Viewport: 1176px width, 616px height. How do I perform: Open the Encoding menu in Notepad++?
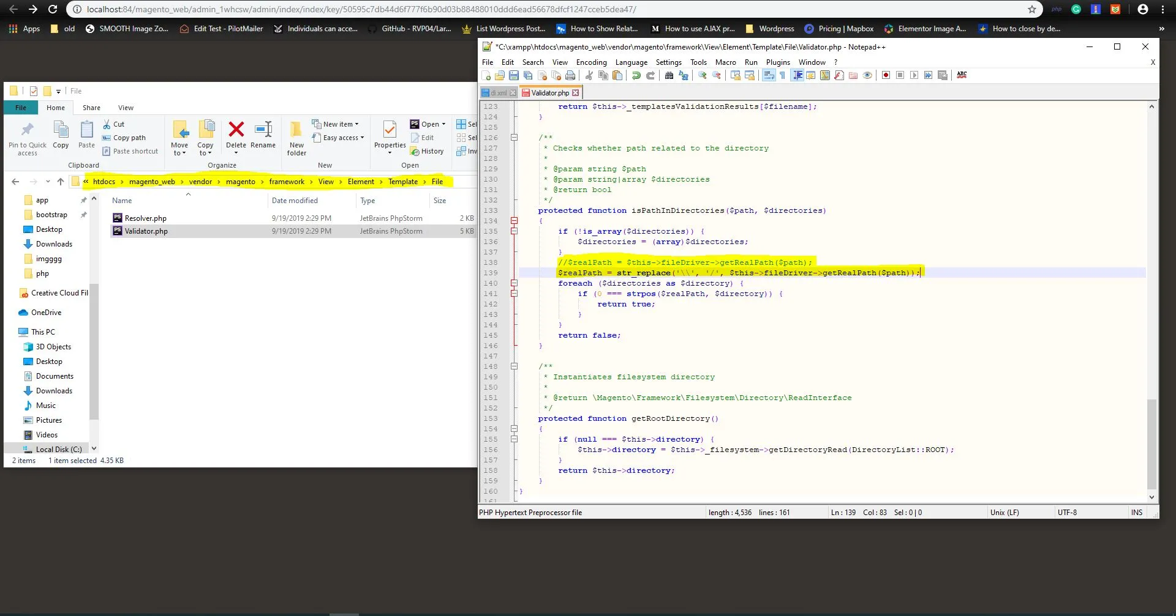pos(591,62)
